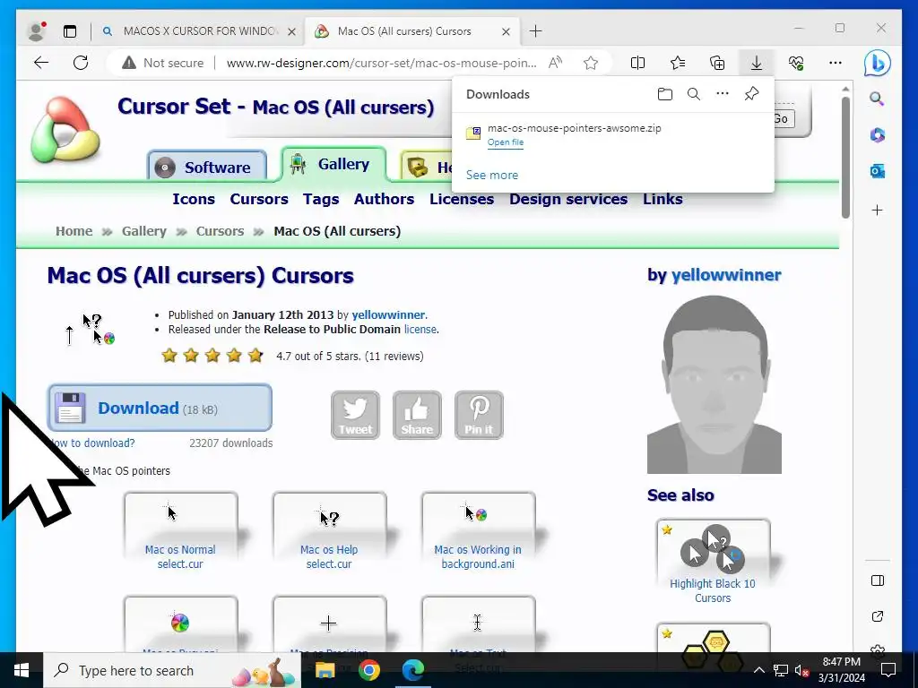918x688 pixels.
Task: Open Favorites list icon
Action: pos(678,63)
